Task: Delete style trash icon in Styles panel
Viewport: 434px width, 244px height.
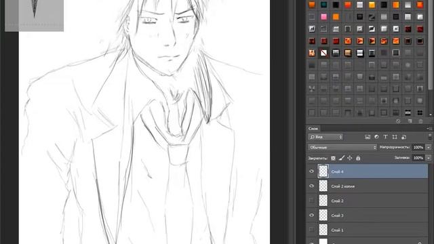Action: 420,121
